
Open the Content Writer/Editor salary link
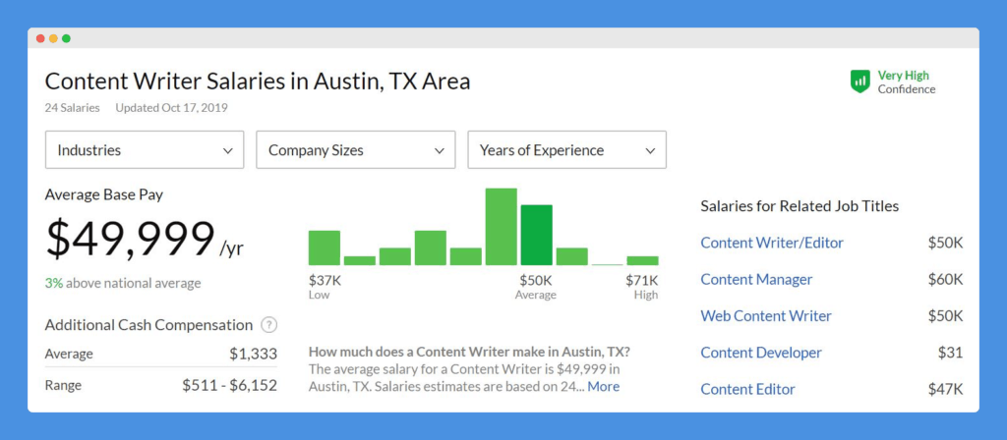tap(772, 244)
